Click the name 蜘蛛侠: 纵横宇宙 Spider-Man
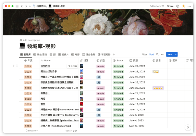 [59, 120]
